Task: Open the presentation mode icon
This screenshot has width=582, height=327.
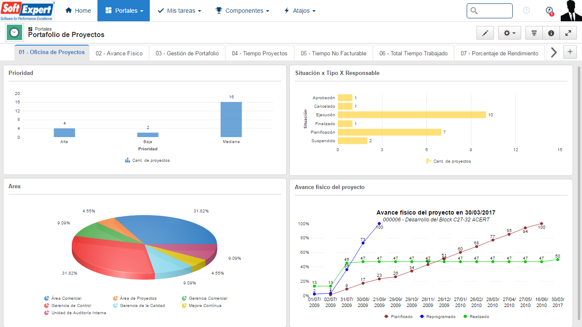Action: [533, 33]
